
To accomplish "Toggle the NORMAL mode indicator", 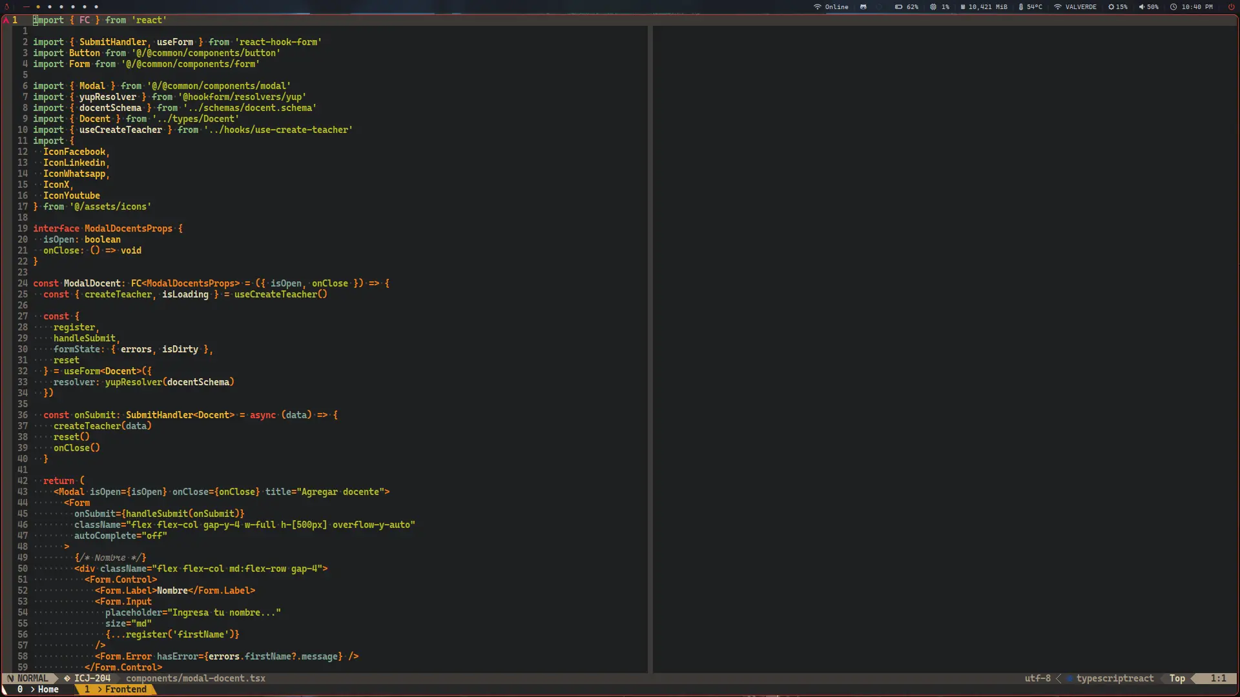I will click(x=30, y=678).
